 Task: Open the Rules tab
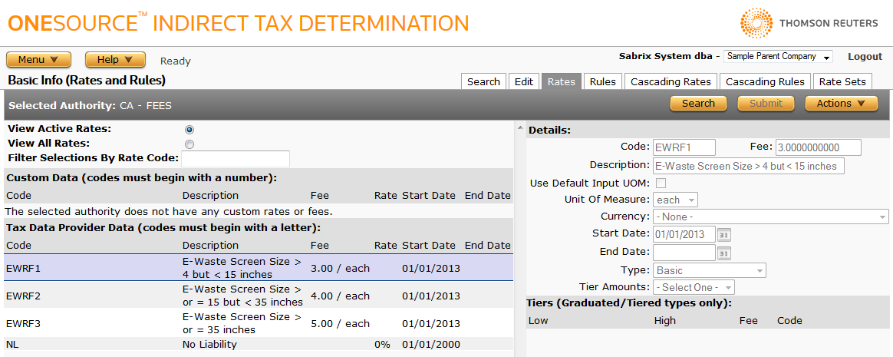click(602, 81)
